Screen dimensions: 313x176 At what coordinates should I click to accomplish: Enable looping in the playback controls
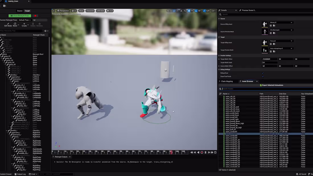click(215, 152)
